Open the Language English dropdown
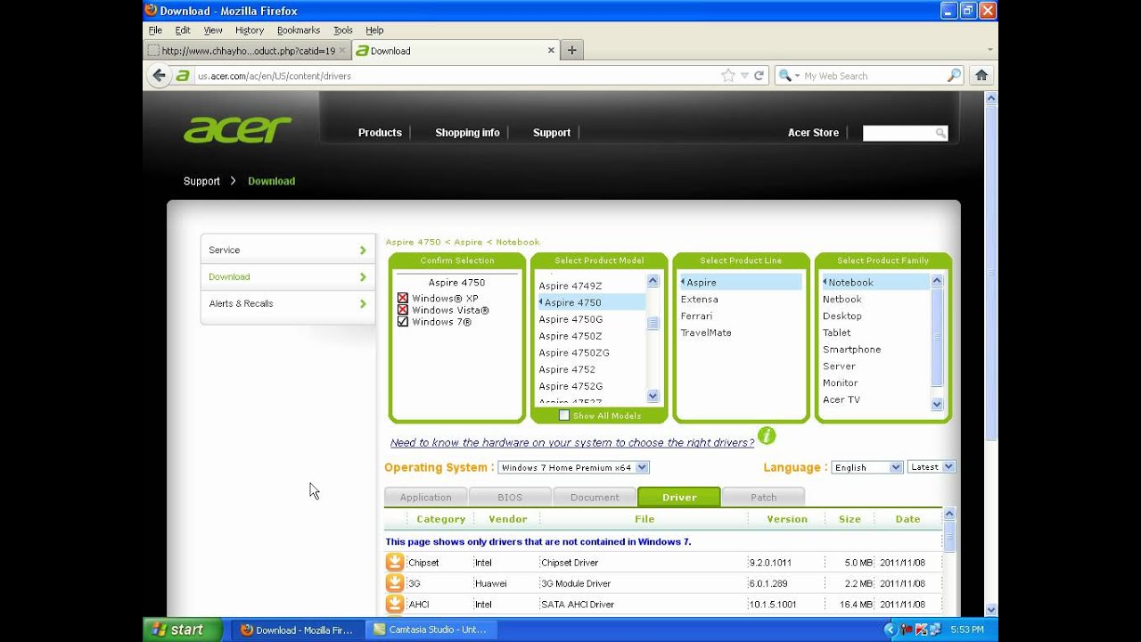The image size is (1141, 642). click(x=867, y=467)
